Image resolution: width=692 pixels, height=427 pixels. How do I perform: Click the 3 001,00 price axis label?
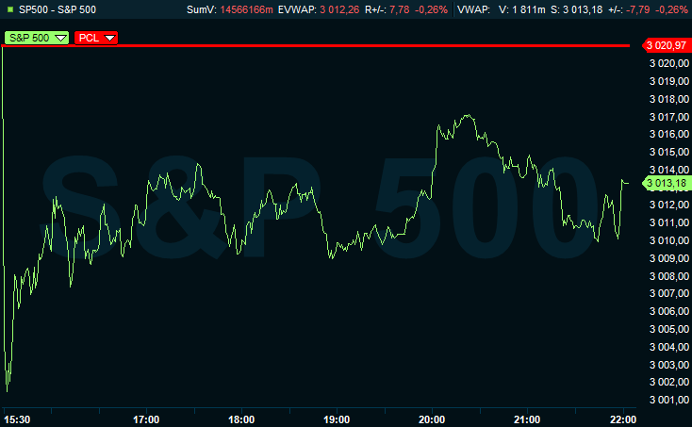[669, 400]
